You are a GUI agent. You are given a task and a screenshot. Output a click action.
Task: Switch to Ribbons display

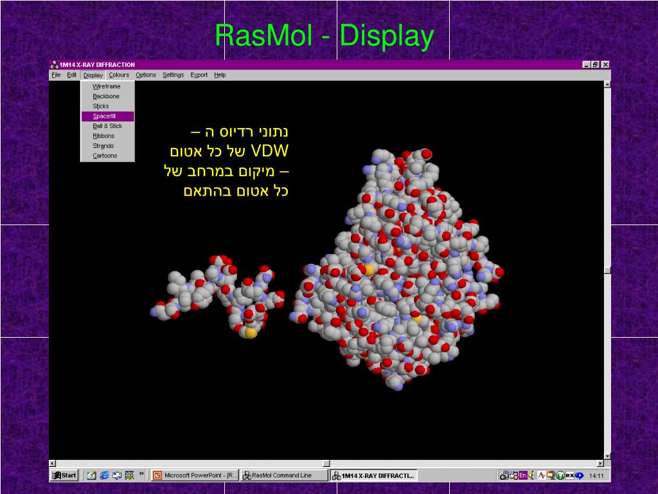point(107,136)
